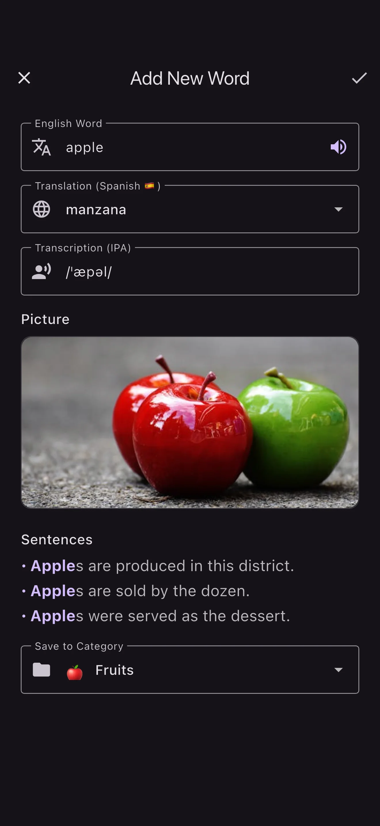The image size is (380, 826).
Task: Click the Spanish flag emoji in Translation label
Action: [x=150, y=185]
